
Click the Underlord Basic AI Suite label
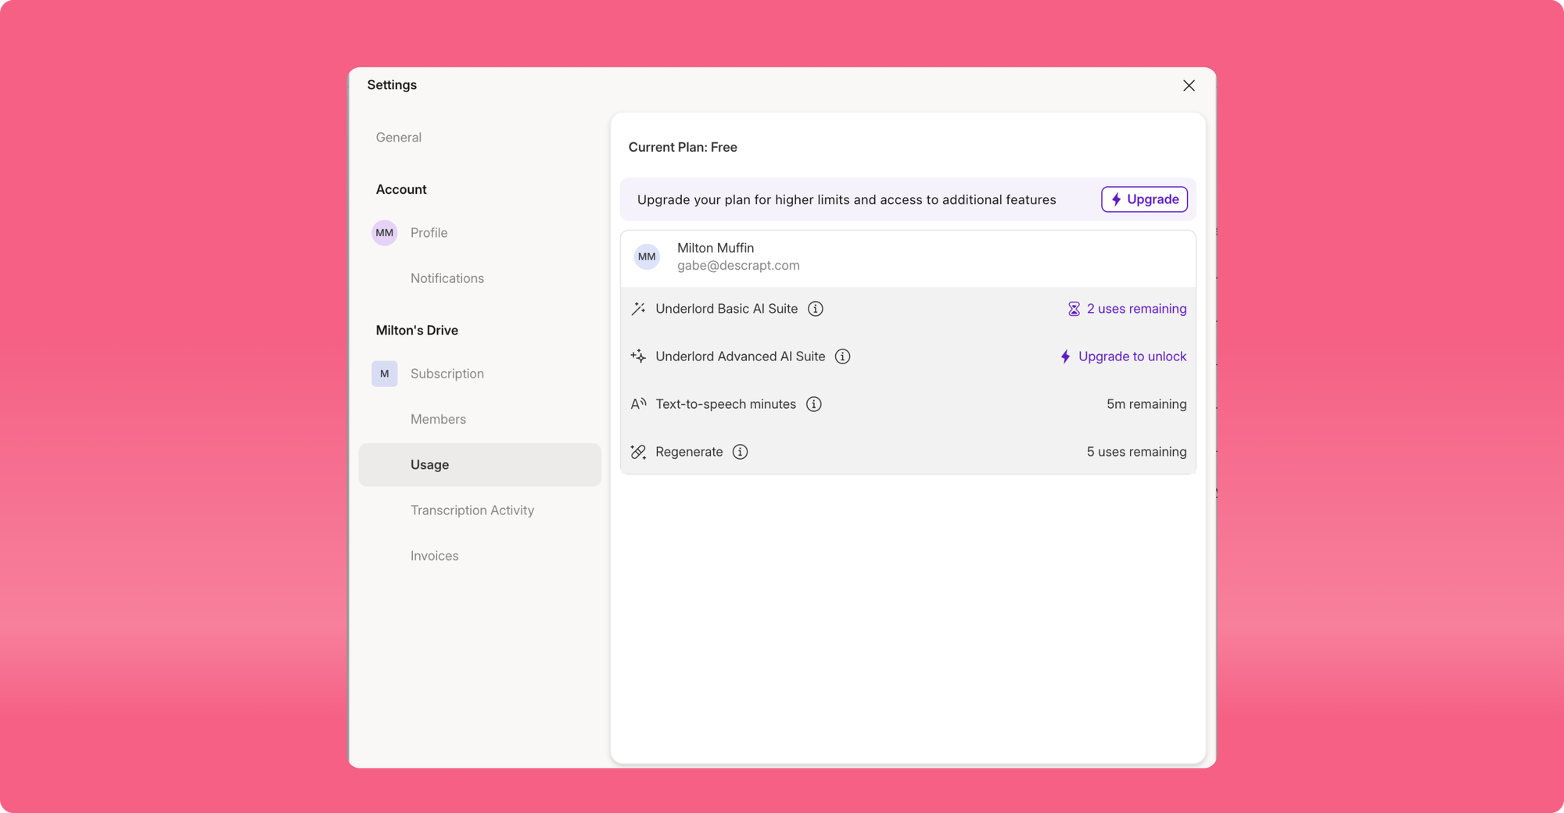click(726, 309)
